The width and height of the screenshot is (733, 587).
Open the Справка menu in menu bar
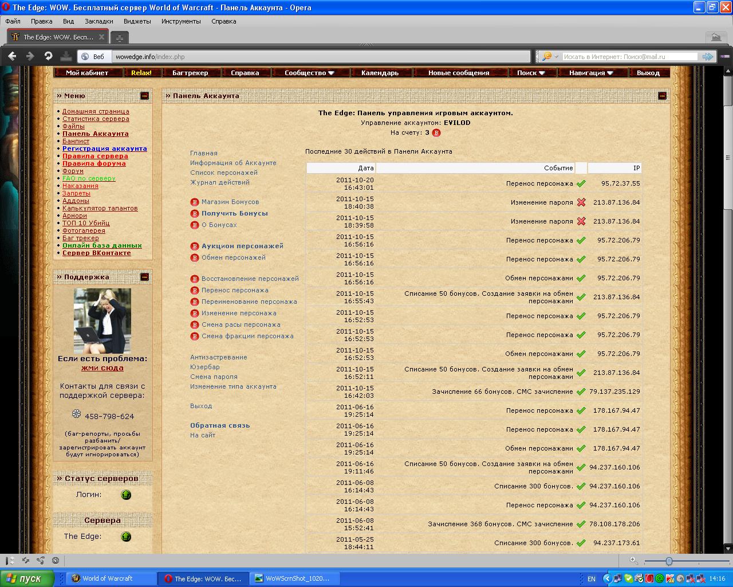coord(223,21)
